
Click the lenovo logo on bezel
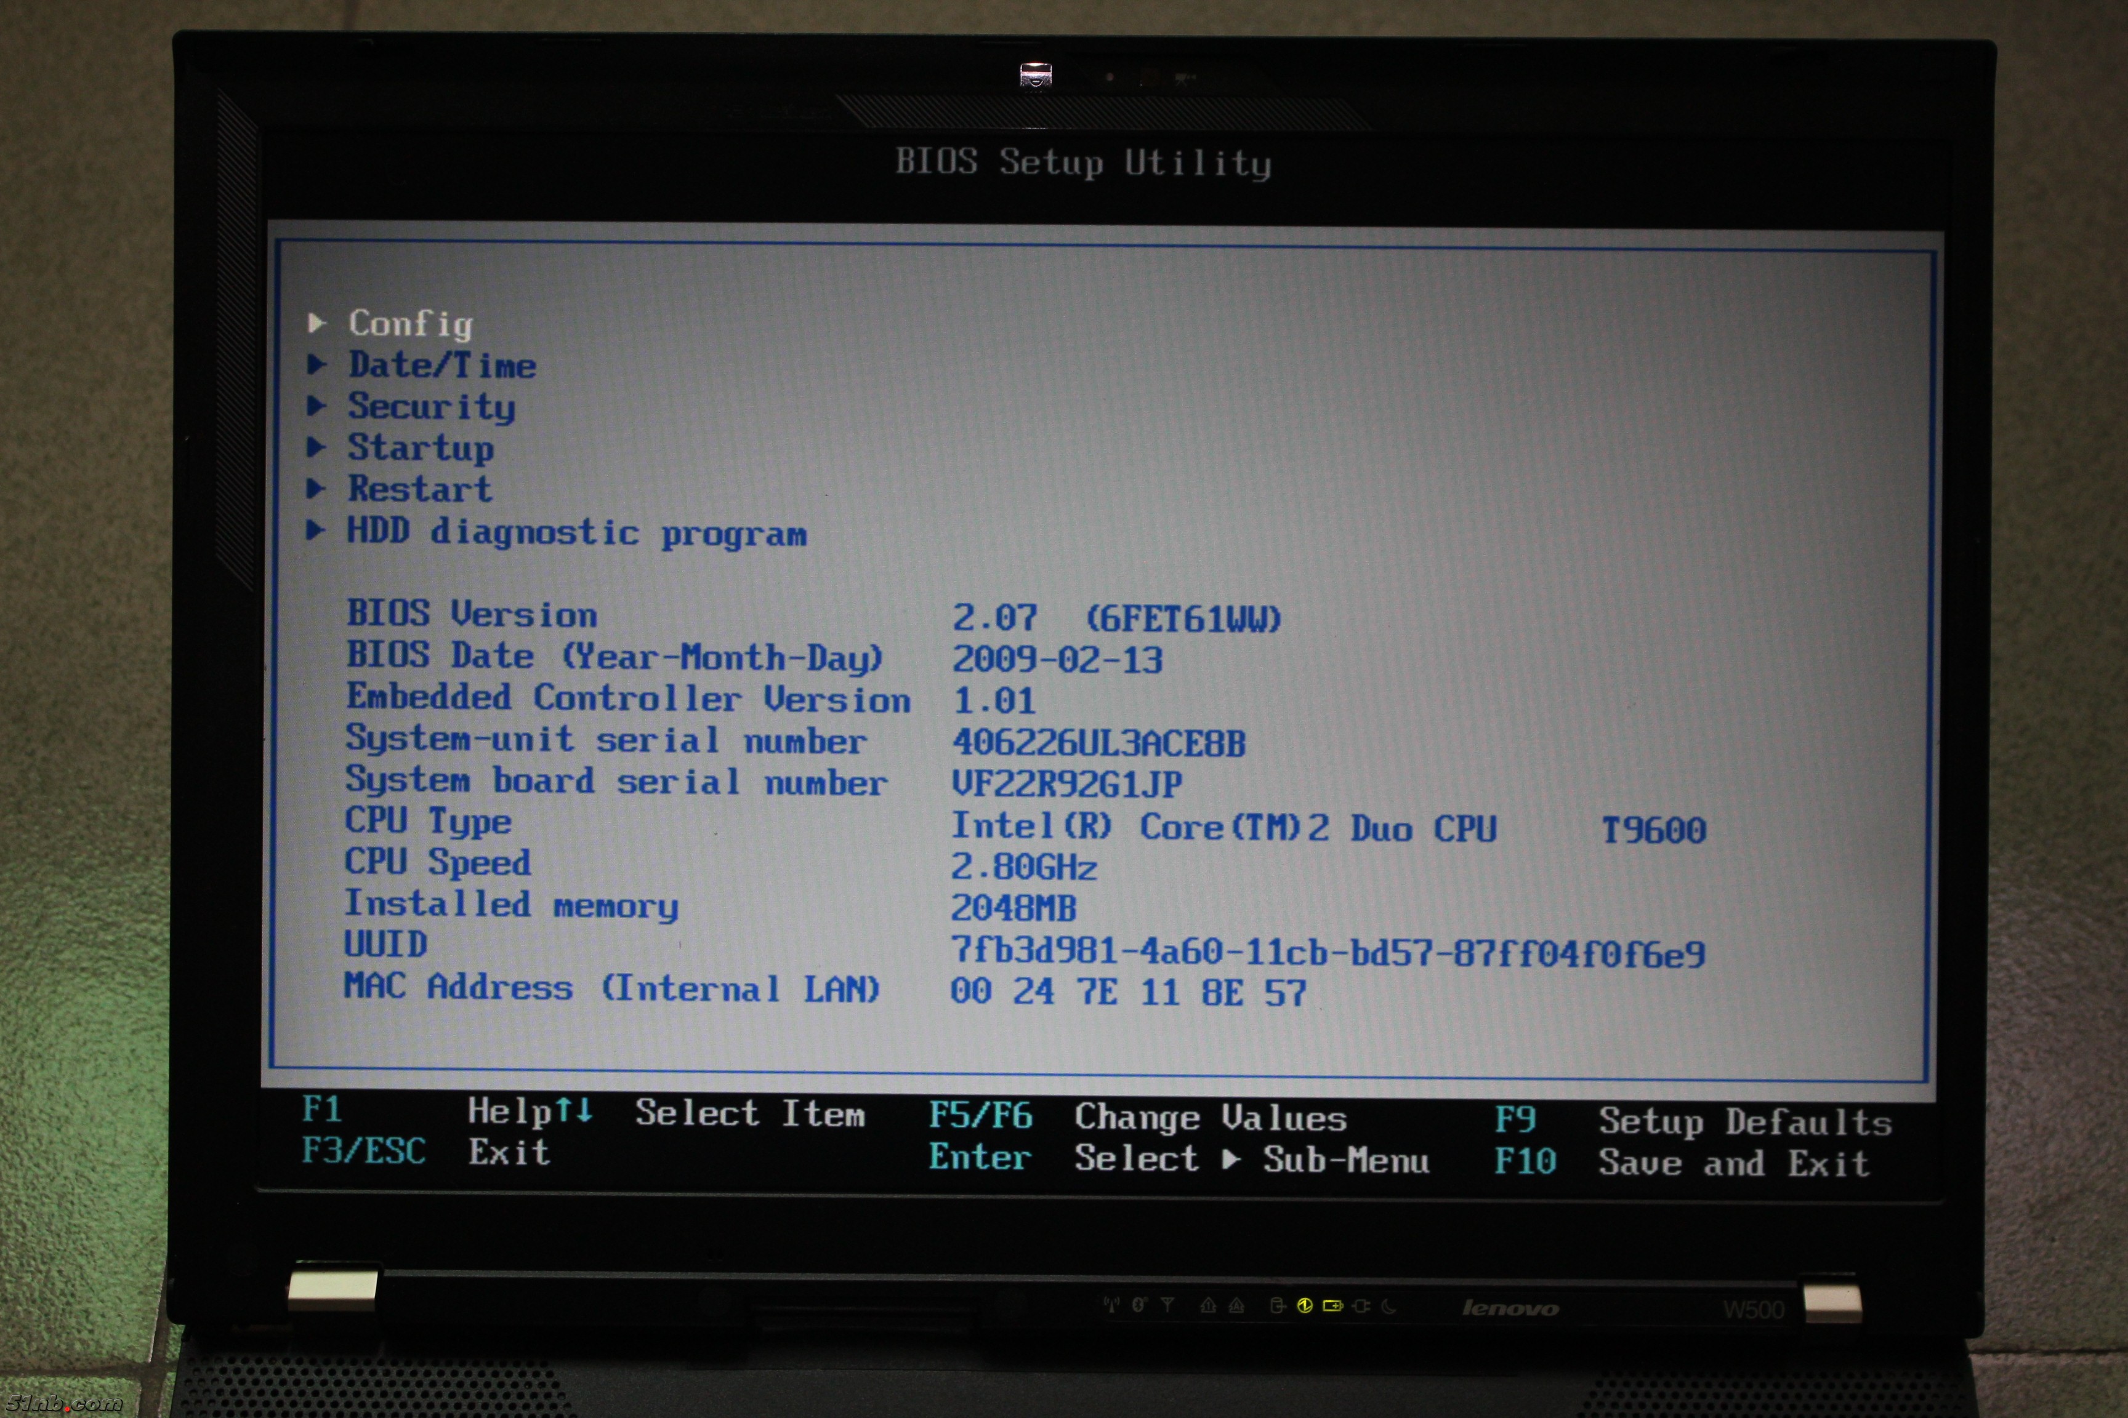(1510, 1308)
